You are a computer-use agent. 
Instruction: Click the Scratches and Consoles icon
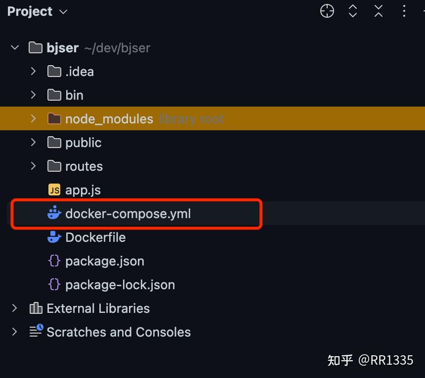click(x=36, y=332)
